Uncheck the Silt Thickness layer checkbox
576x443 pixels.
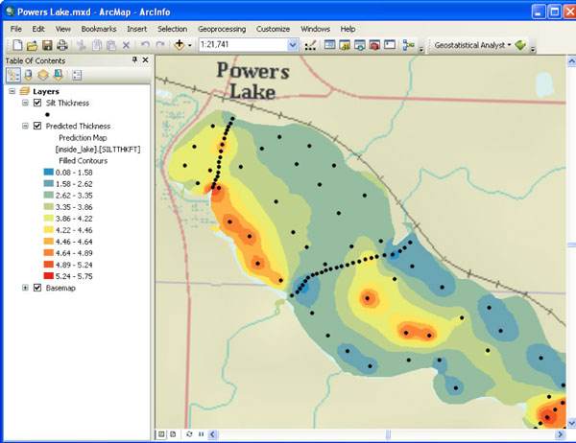(x=37, y=102)
